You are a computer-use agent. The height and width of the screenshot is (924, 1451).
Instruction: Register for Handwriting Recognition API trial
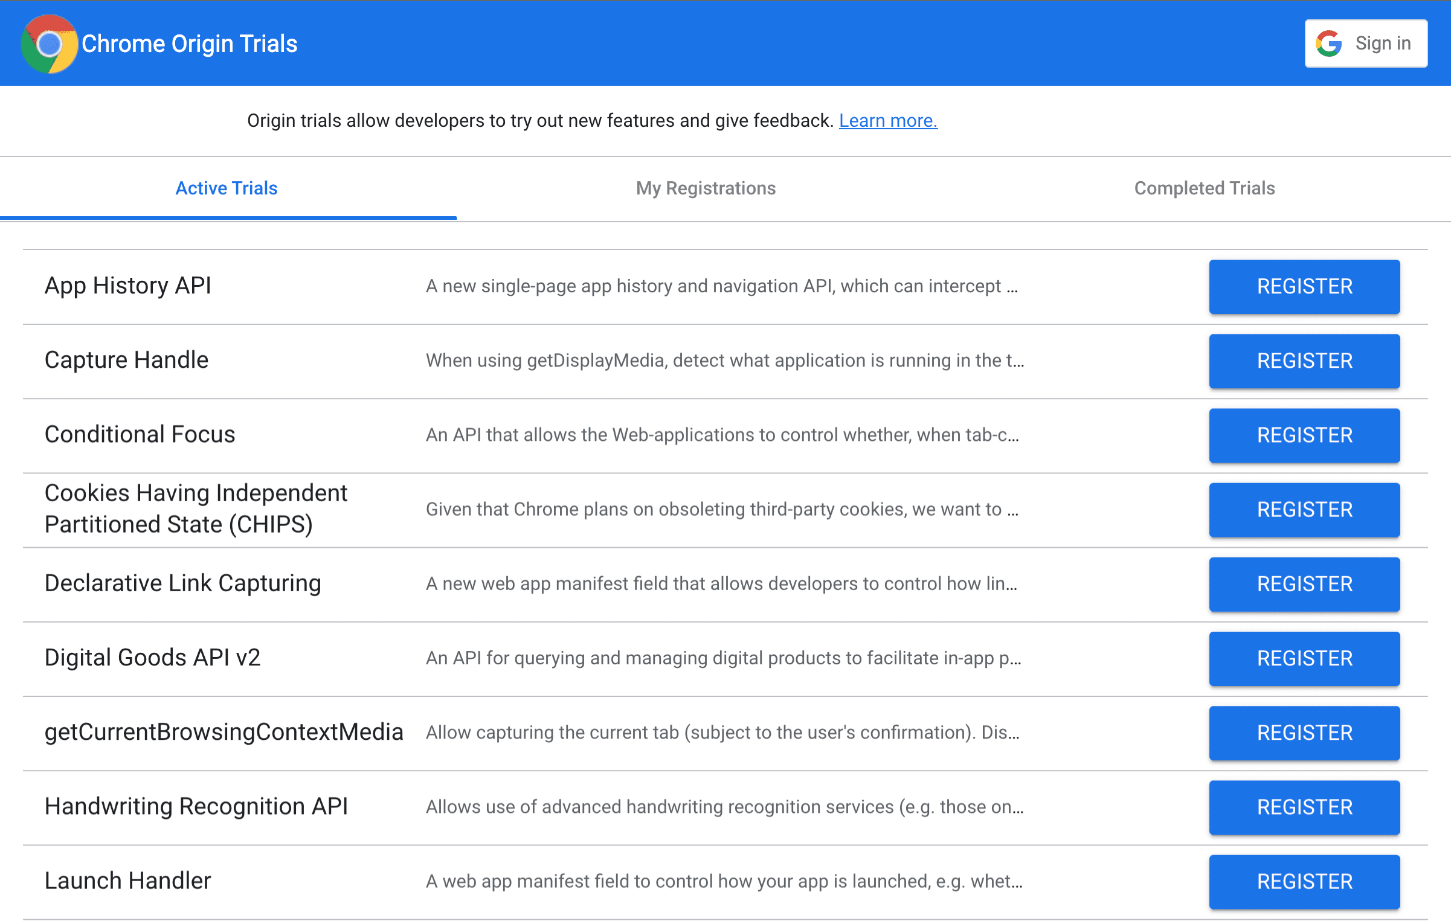click(1303, 806)
